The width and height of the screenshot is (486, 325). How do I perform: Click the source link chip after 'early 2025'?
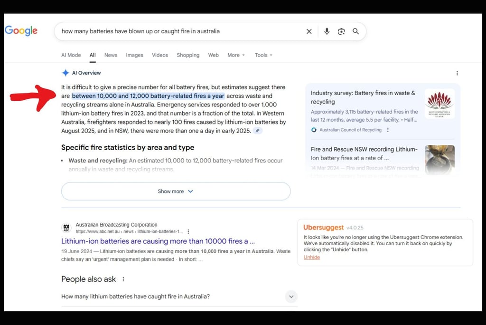pyautogui.click(x=258, y=131)
